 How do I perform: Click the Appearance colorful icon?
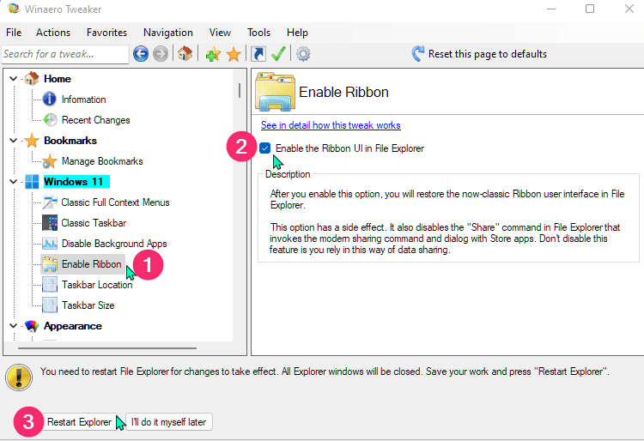tap(32, 326)
